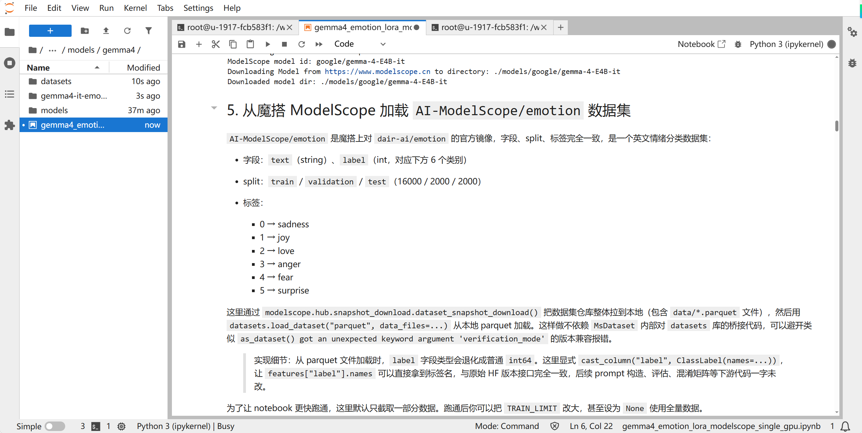Click the notebook vertical scrollbar thumb
Image resolution: width=862 pixels, height=433 pixels.
[837, 126]
